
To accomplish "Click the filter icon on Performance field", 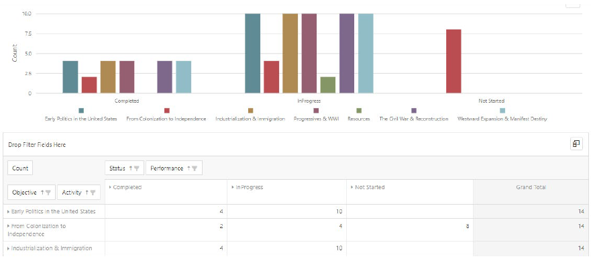I will [195, 168].
